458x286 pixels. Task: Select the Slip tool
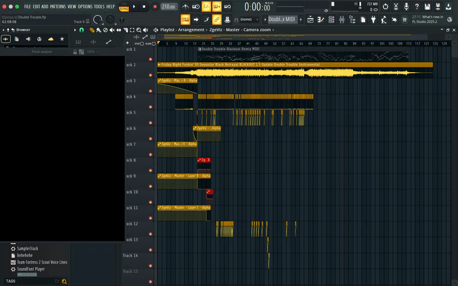tap(119, 30)
